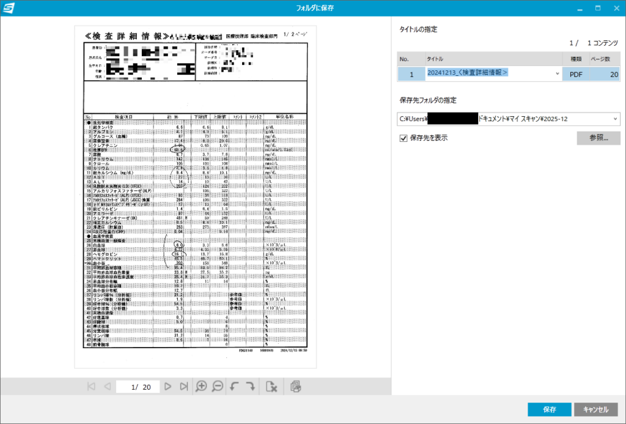
Task: Zoom out of the preview
Action: point(217,387)
